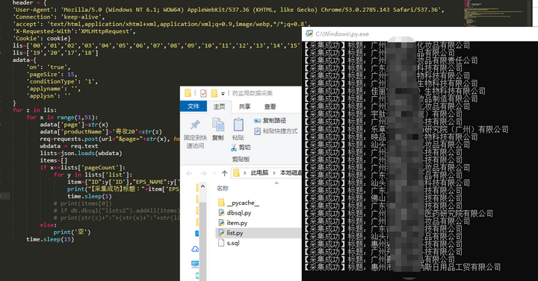Click the 'time.sleep(15)' line in editor
The height and width of the screenshot is (281, 538).
[x=50, y=239]
